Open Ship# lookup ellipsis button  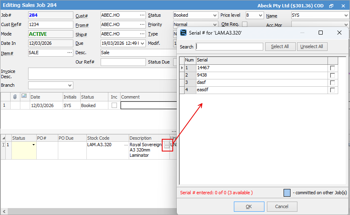(x=142, y=34)
